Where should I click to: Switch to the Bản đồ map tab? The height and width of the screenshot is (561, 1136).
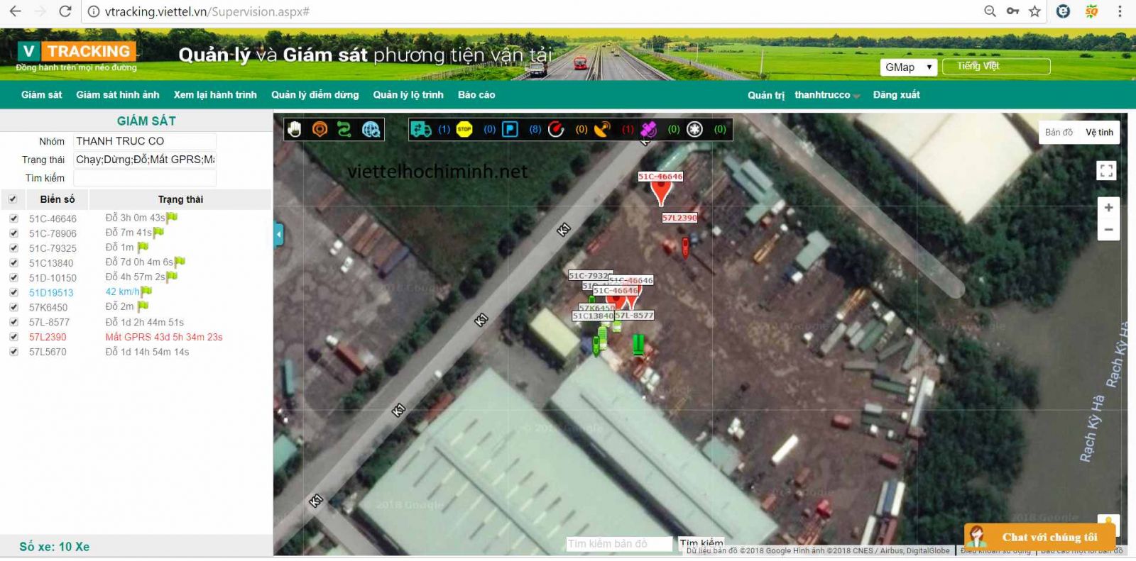(x=1059, y=133)
